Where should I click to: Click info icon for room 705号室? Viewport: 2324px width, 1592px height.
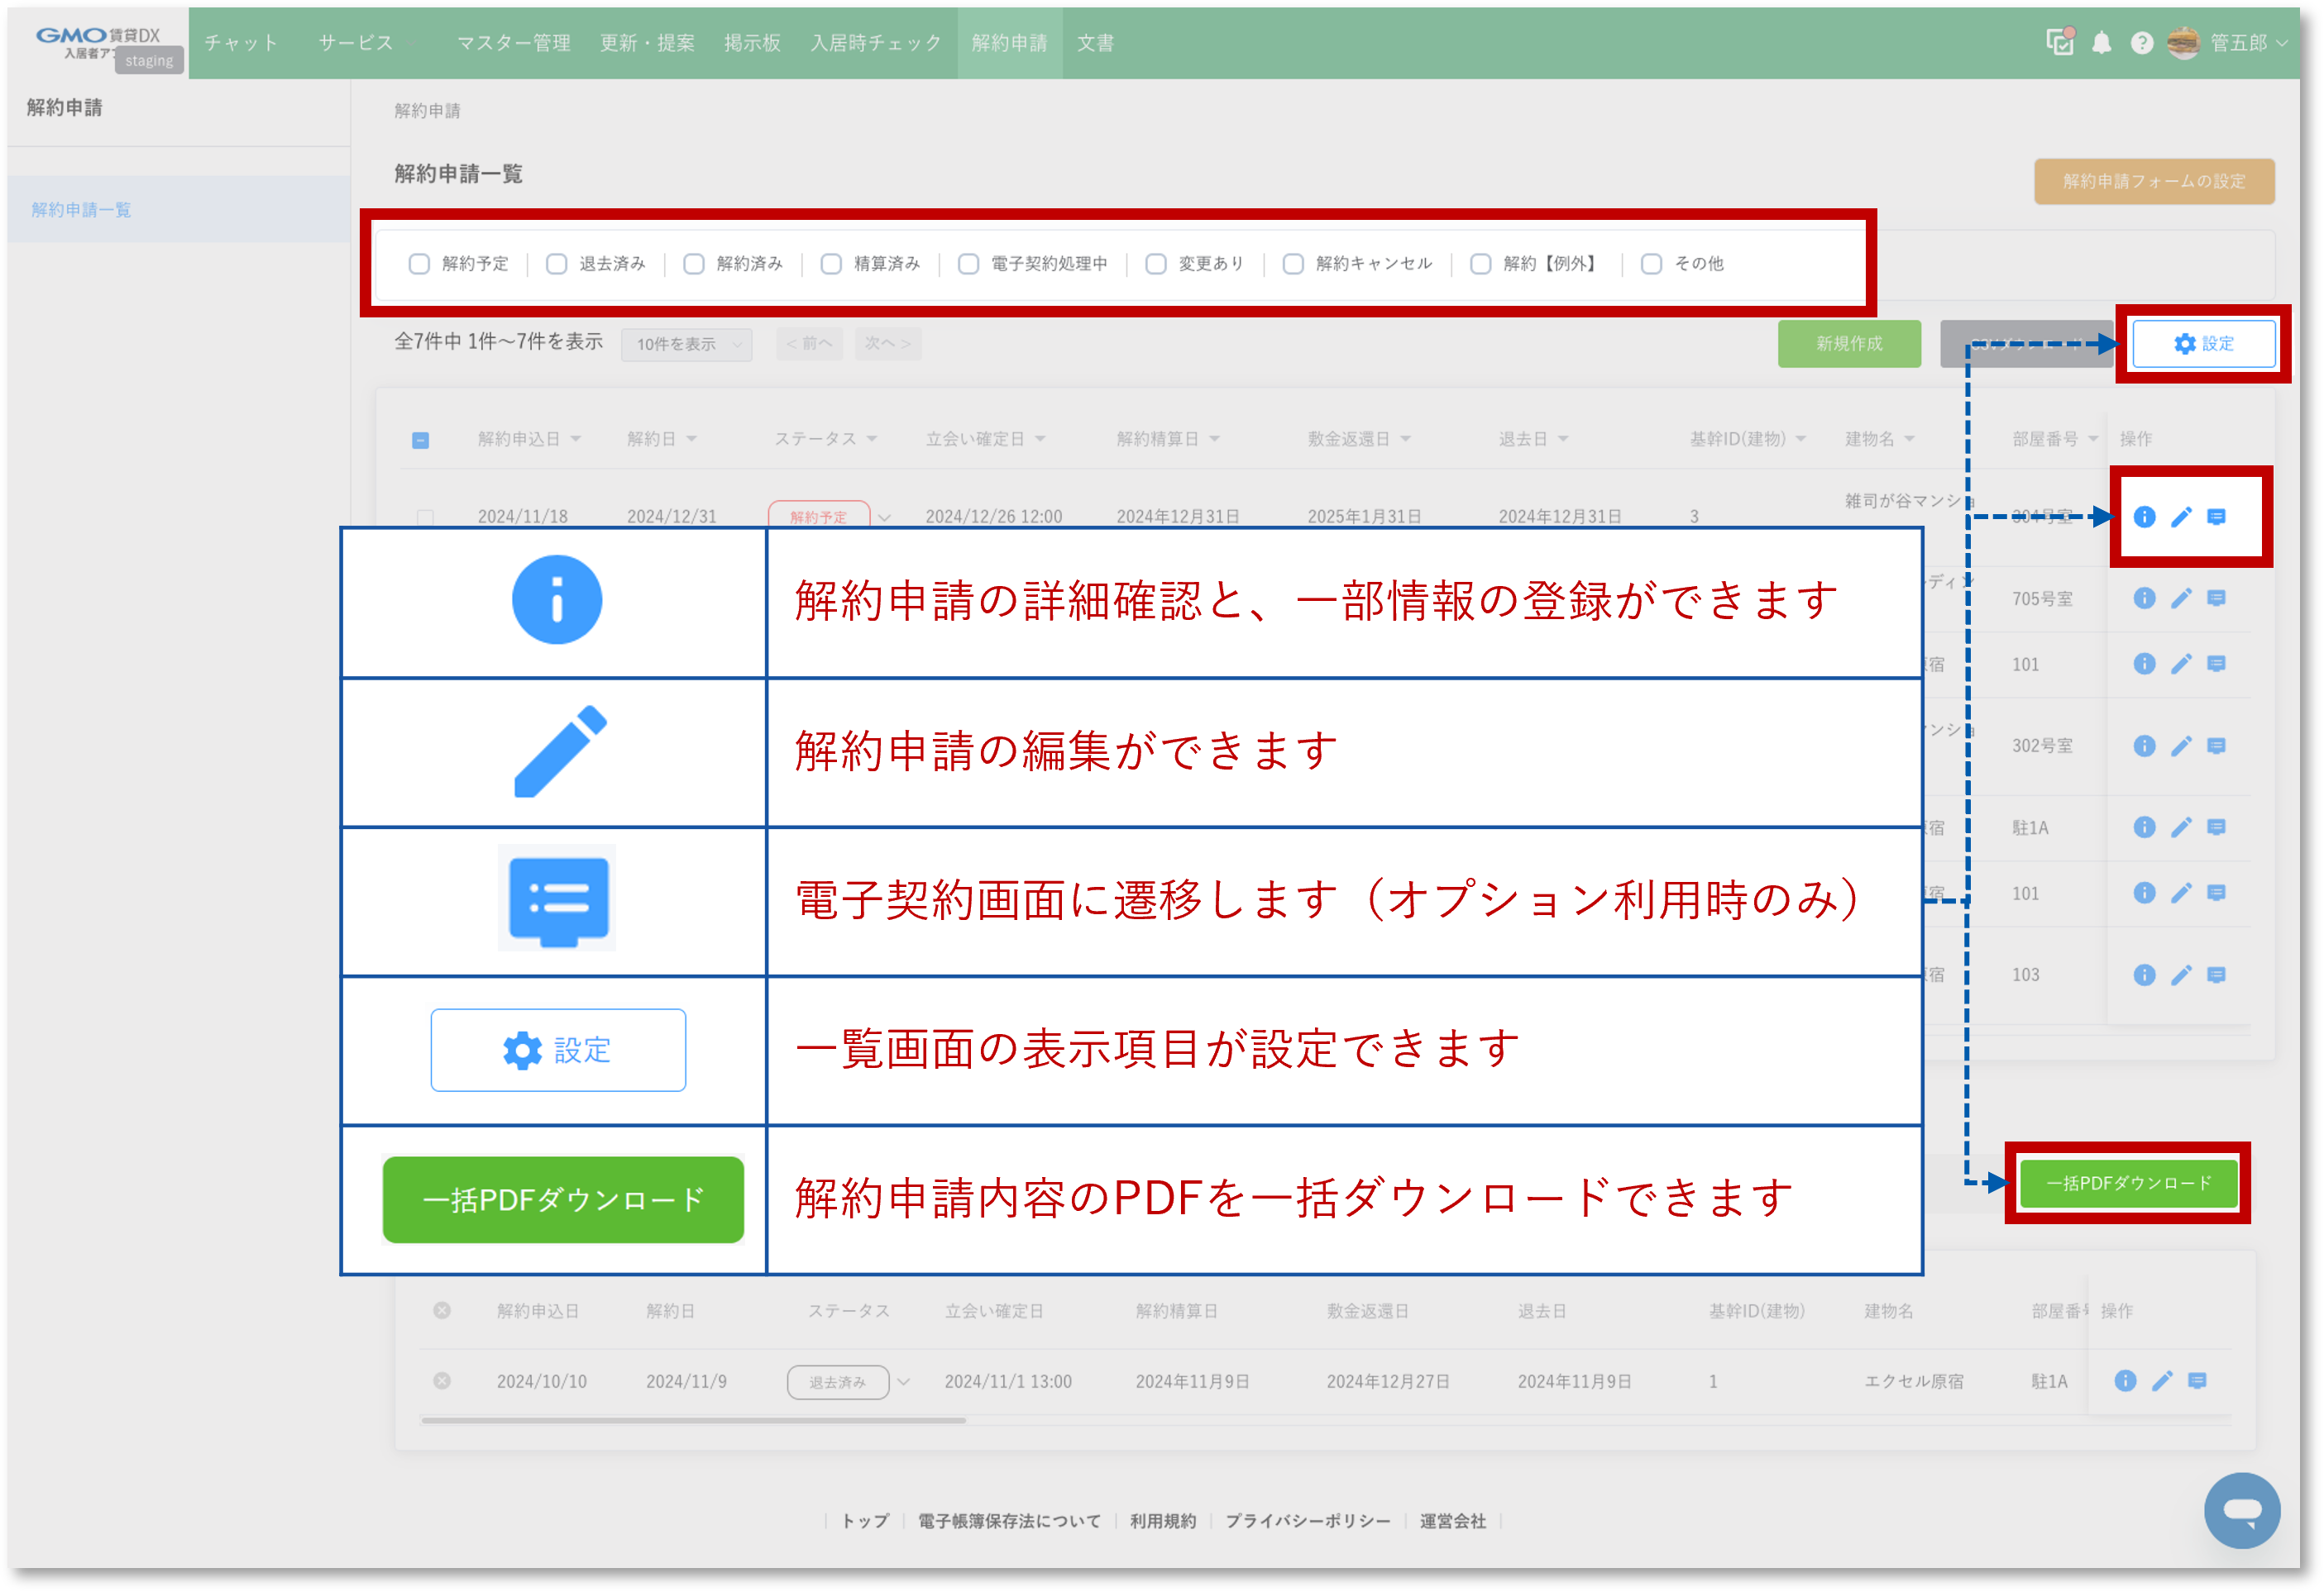(2144, 598)
